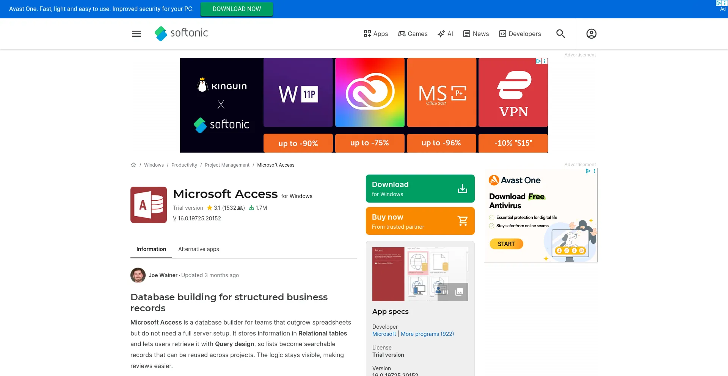Open the News section
The width and height of the screenshot is (728, 376).
point(476,34)
